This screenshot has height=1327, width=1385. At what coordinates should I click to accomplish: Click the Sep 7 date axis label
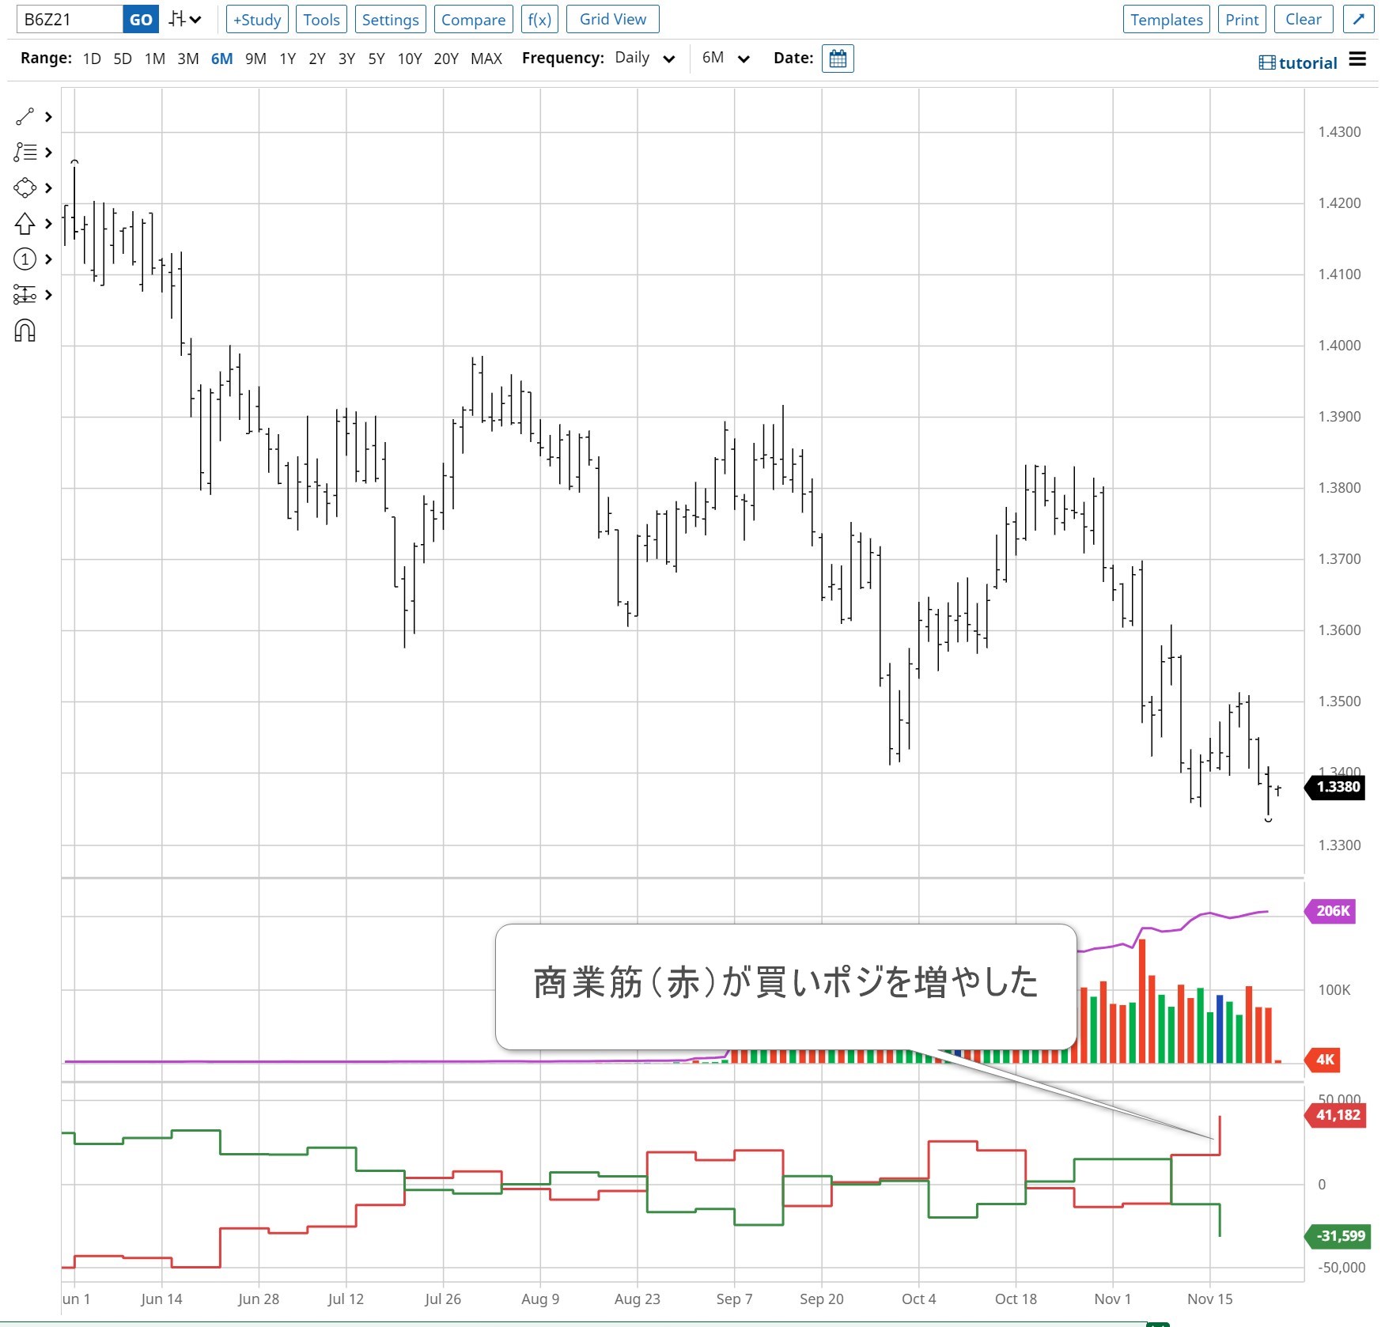pyautogui.click(x=734, y=1299)
